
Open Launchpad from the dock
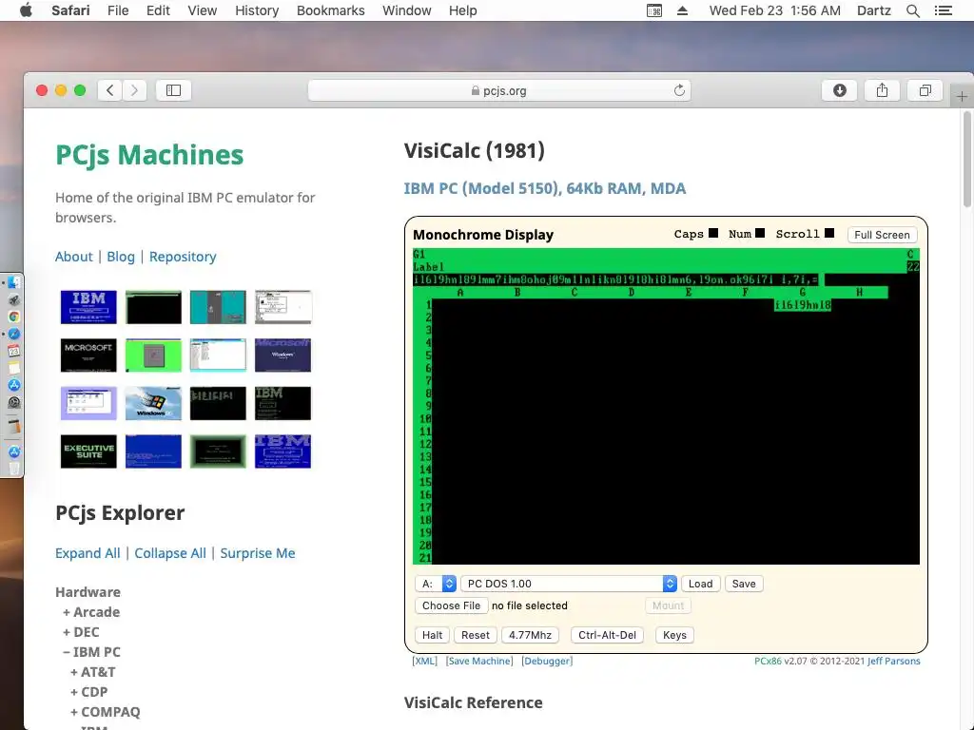click(x=13, y=299)
